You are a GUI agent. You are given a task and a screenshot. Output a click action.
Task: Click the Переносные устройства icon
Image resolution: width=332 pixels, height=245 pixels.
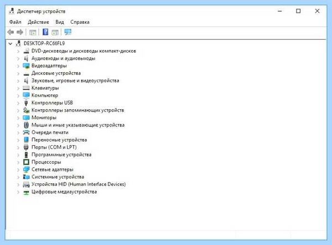point(26,140)
